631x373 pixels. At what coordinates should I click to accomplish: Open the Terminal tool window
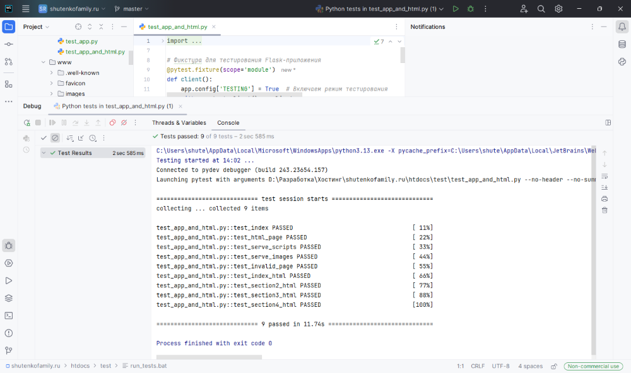click(x=9, y=314)
